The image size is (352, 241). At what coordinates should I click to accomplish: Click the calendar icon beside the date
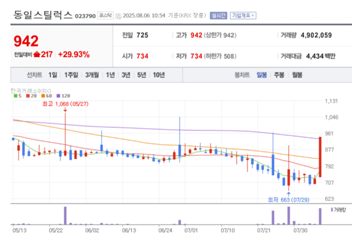click(118, 16)
